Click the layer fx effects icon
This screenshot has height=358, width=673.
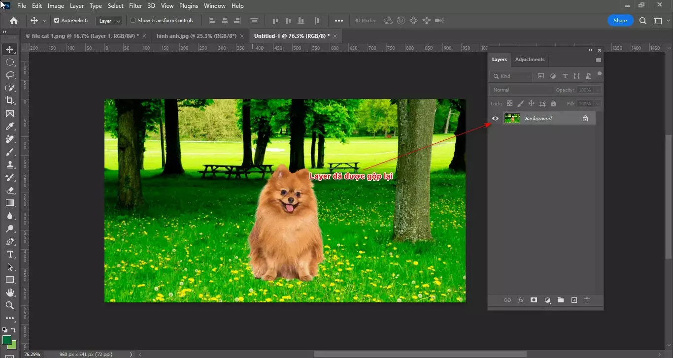pyautogui.click(x=521, y=300)
